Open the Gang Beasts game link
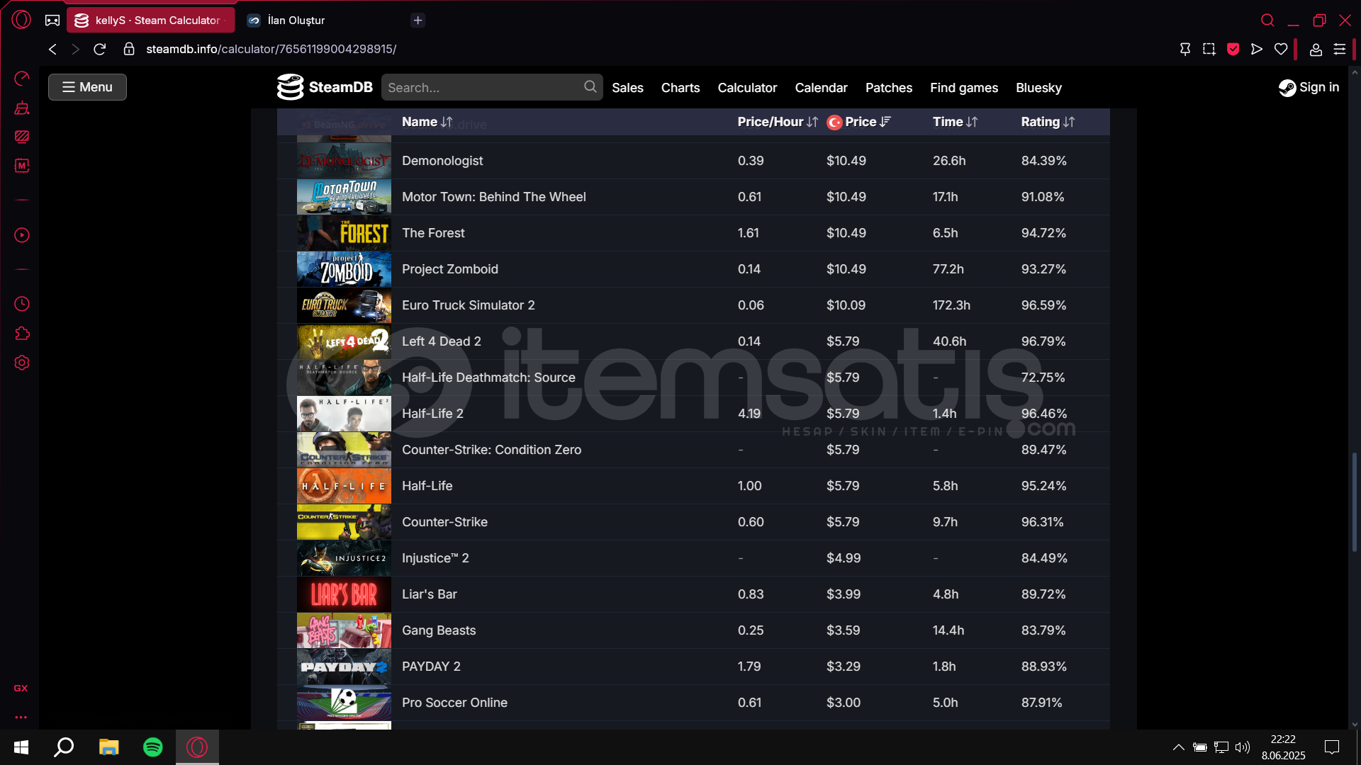Image resolution: width=1361 pixels, height=765 pixels. tap(438, 630)
